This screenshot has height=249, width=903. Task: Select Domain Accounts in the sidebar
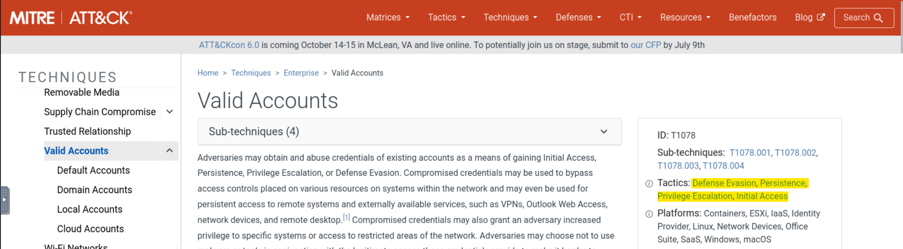click(x=94, y=190)
